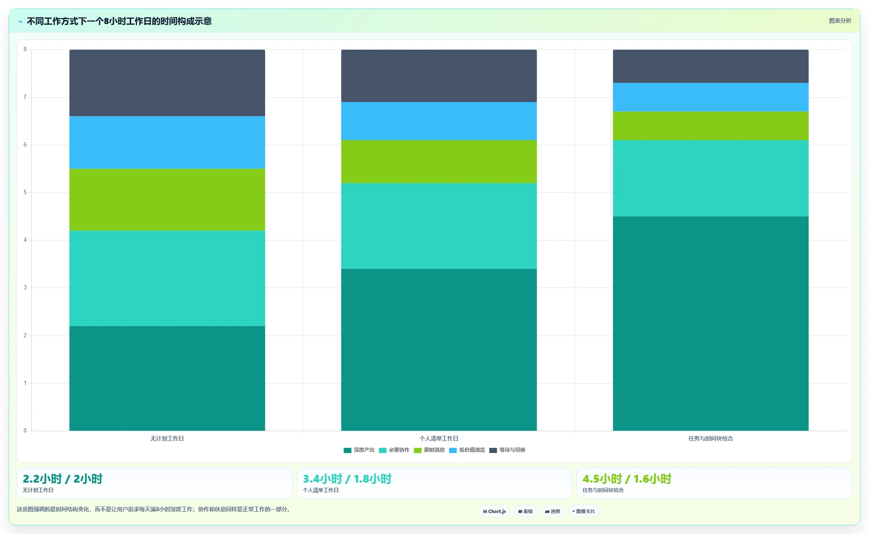
Task: Click the y-axis value 8
Action: coord(25,49)
